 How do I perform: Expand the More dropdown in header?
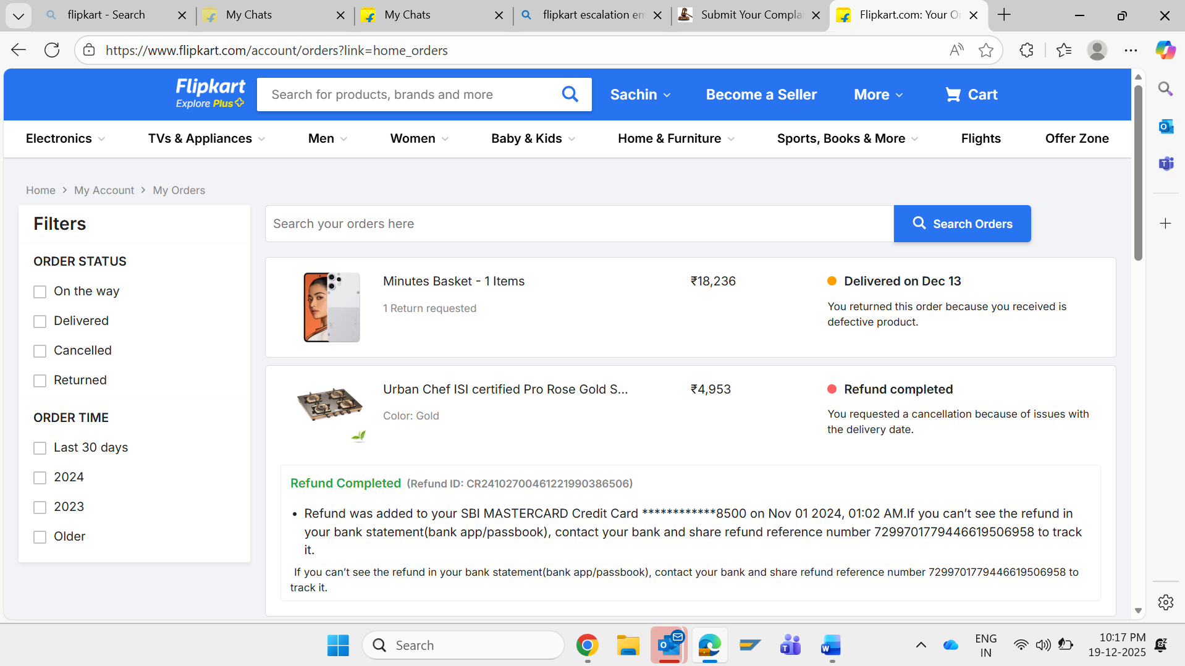(x=878, y=95)
